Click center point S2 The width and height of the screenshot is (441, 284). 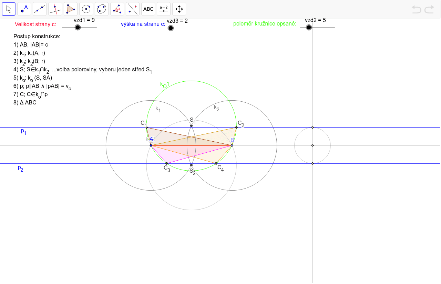click(x=192, y=165)
